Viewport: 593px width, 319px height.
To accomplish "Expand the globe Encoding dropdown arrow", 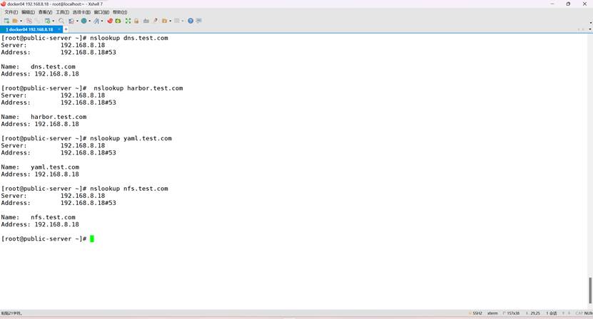I will coord(90,21).
